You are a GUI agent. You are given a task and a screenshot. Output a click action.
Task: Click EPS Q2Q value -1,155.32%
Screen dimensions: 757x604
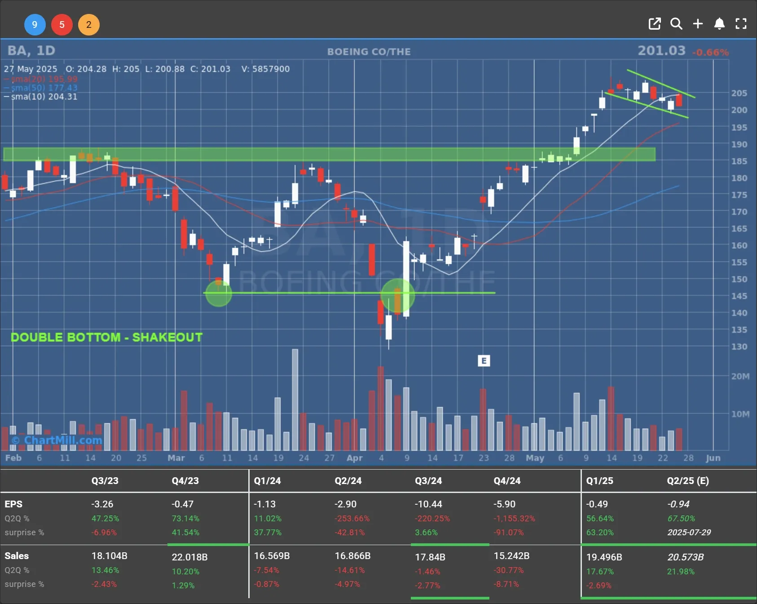point(515,519)
